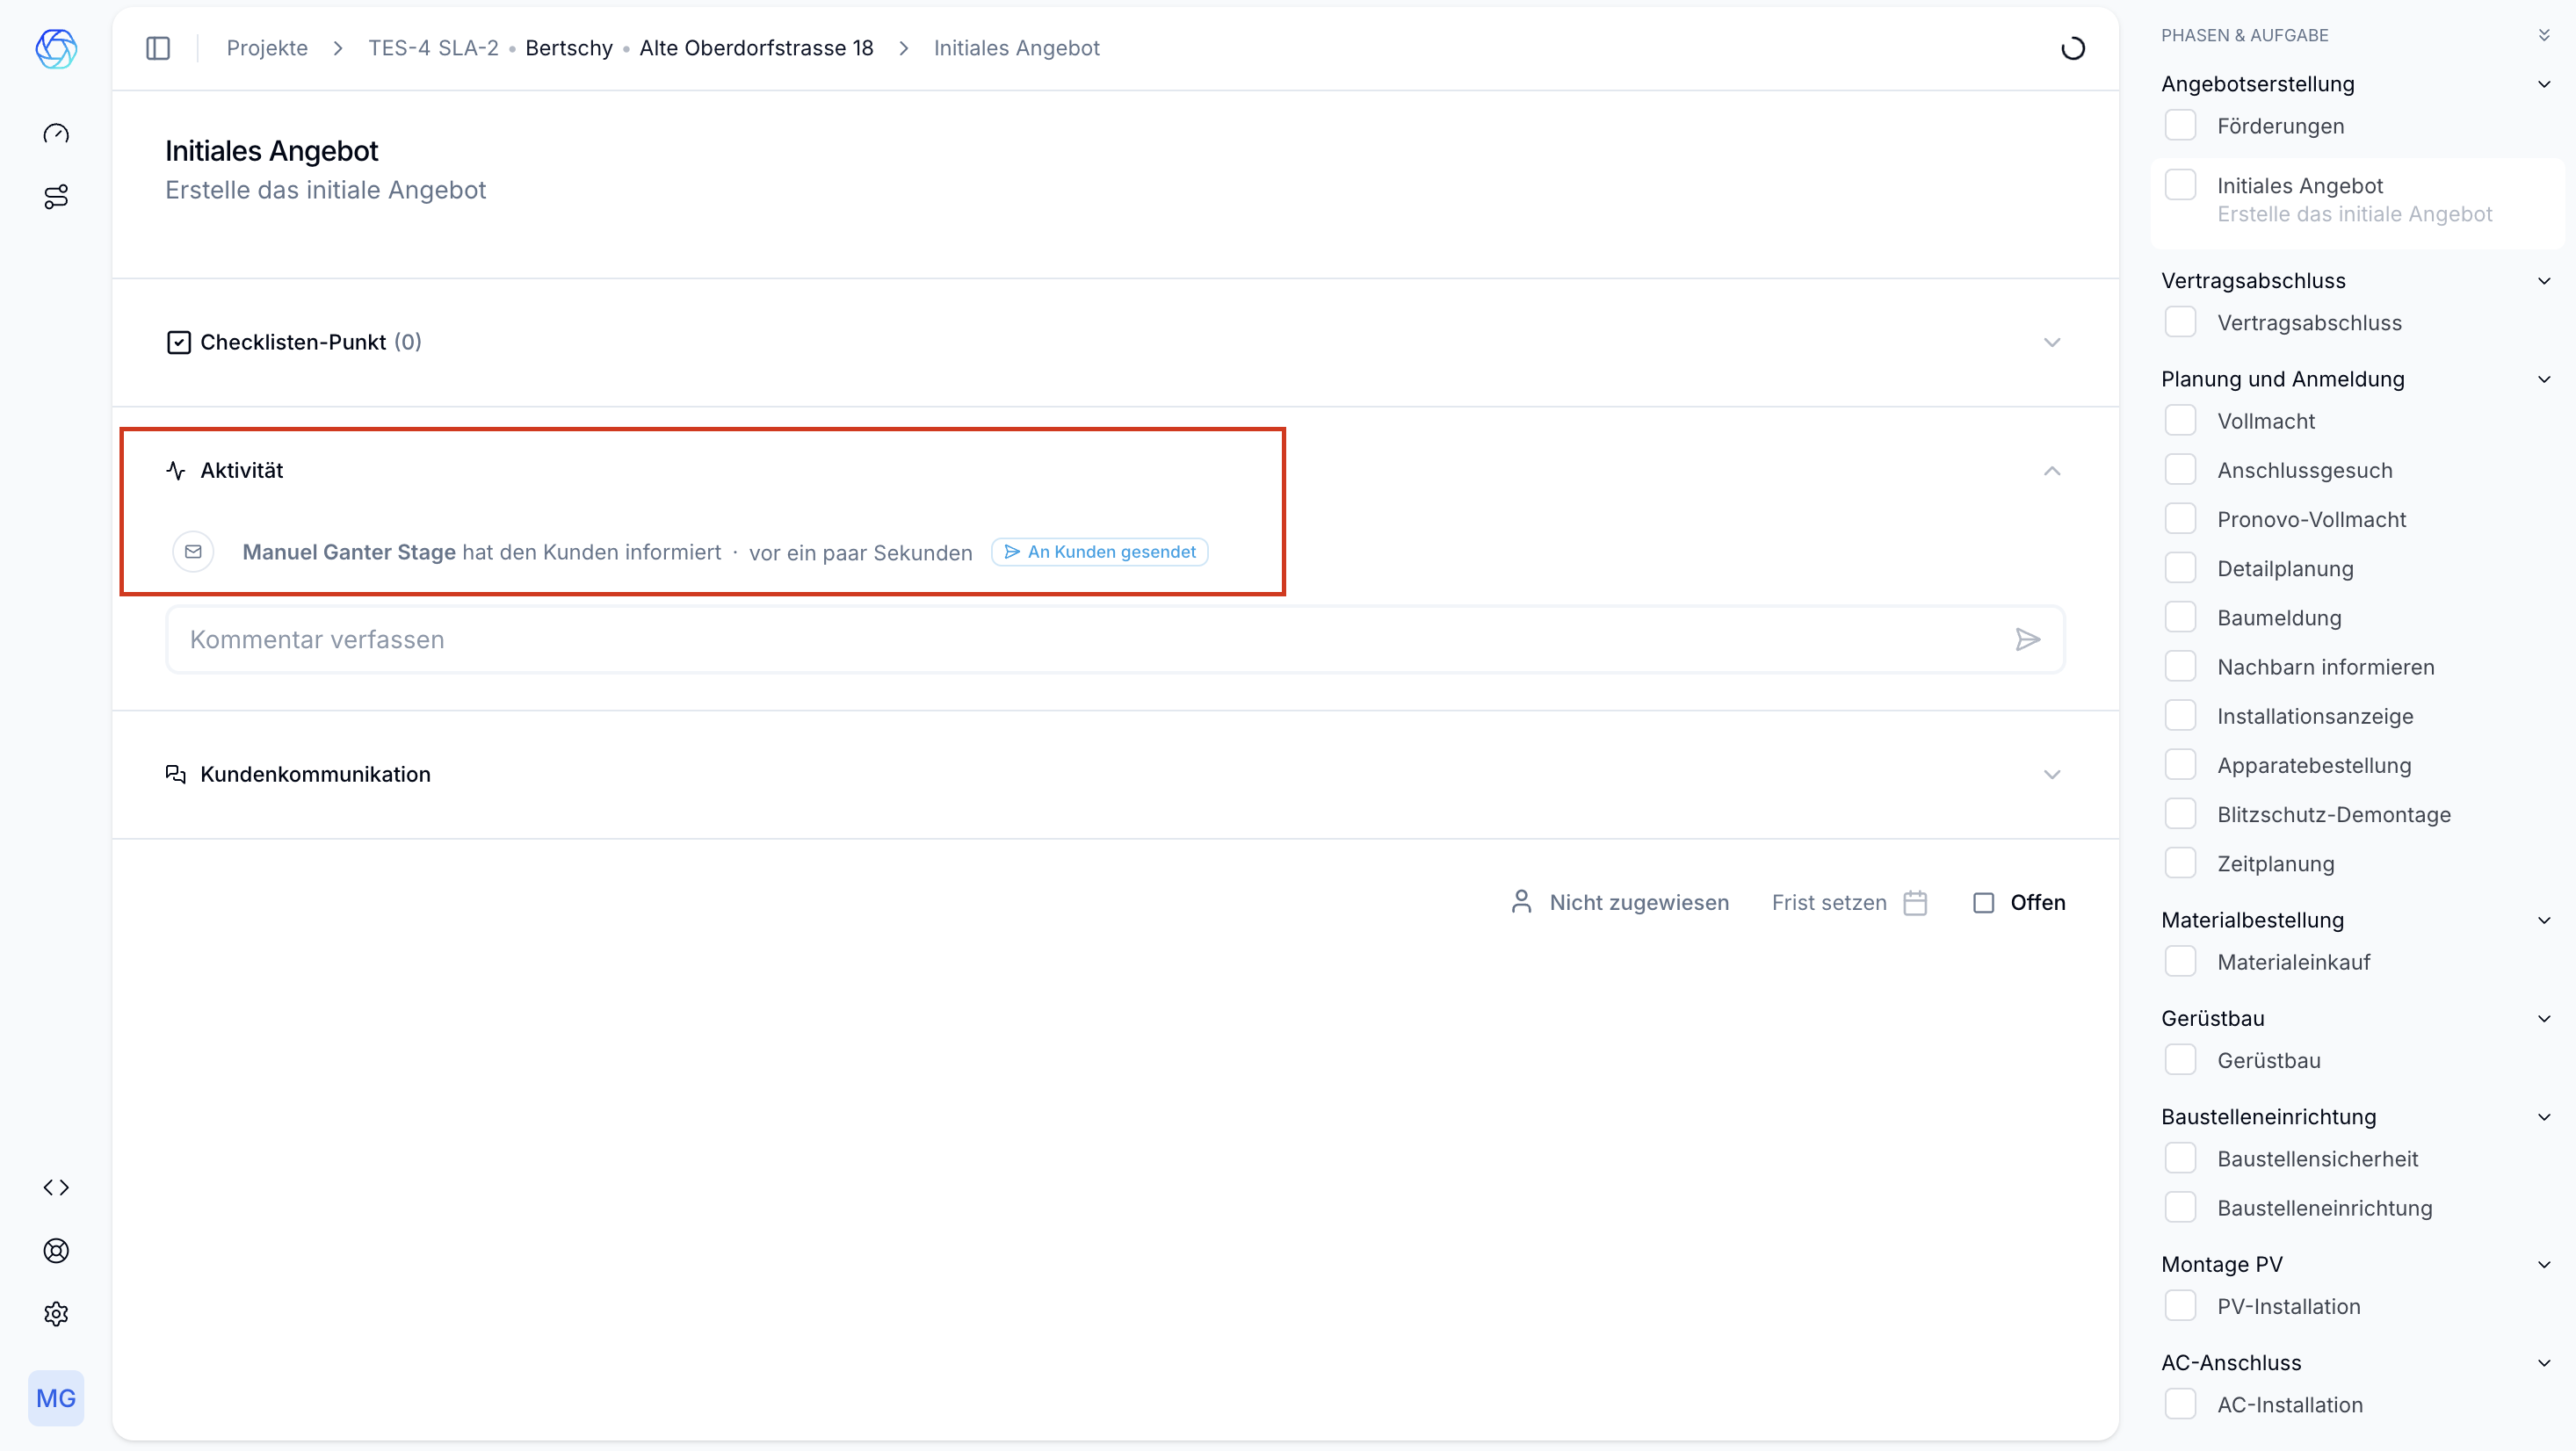The height and width of the screenshot is (1451, 2576).
Task: Collapse the Planung und Anmeldung phase
Action: tap(2543, 379)
